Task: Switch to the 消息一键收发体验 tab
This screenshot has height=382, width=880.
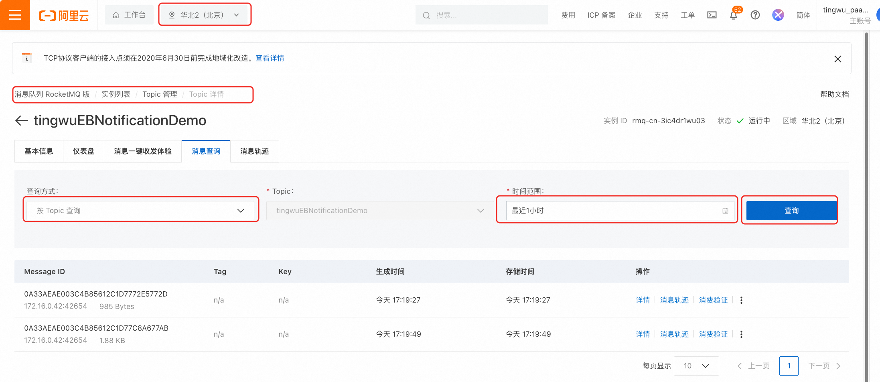Action: [143, 151]
